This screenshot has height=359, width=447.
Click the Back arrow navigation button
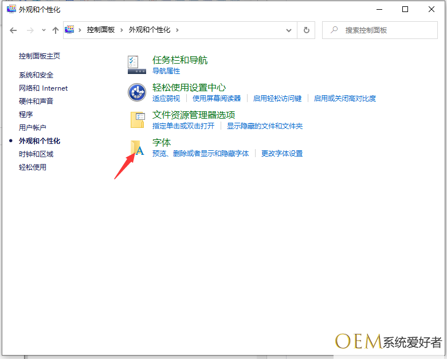(14, 30)
